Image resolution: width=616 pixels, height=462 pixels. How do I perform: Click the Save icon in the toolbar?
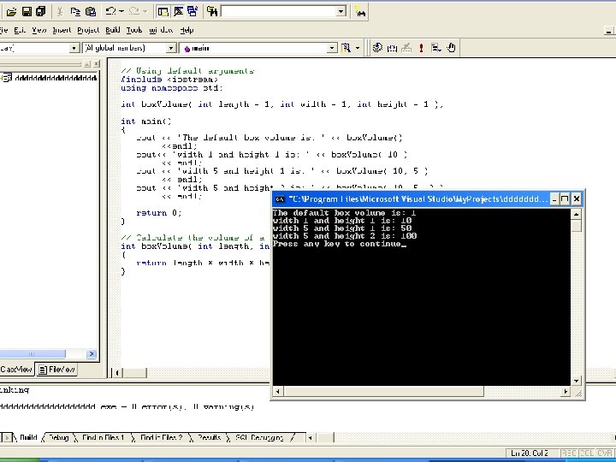pos(26,11)
